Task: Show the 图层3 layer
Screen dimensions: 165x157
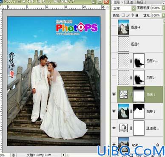Action: (x=114, y=44)
